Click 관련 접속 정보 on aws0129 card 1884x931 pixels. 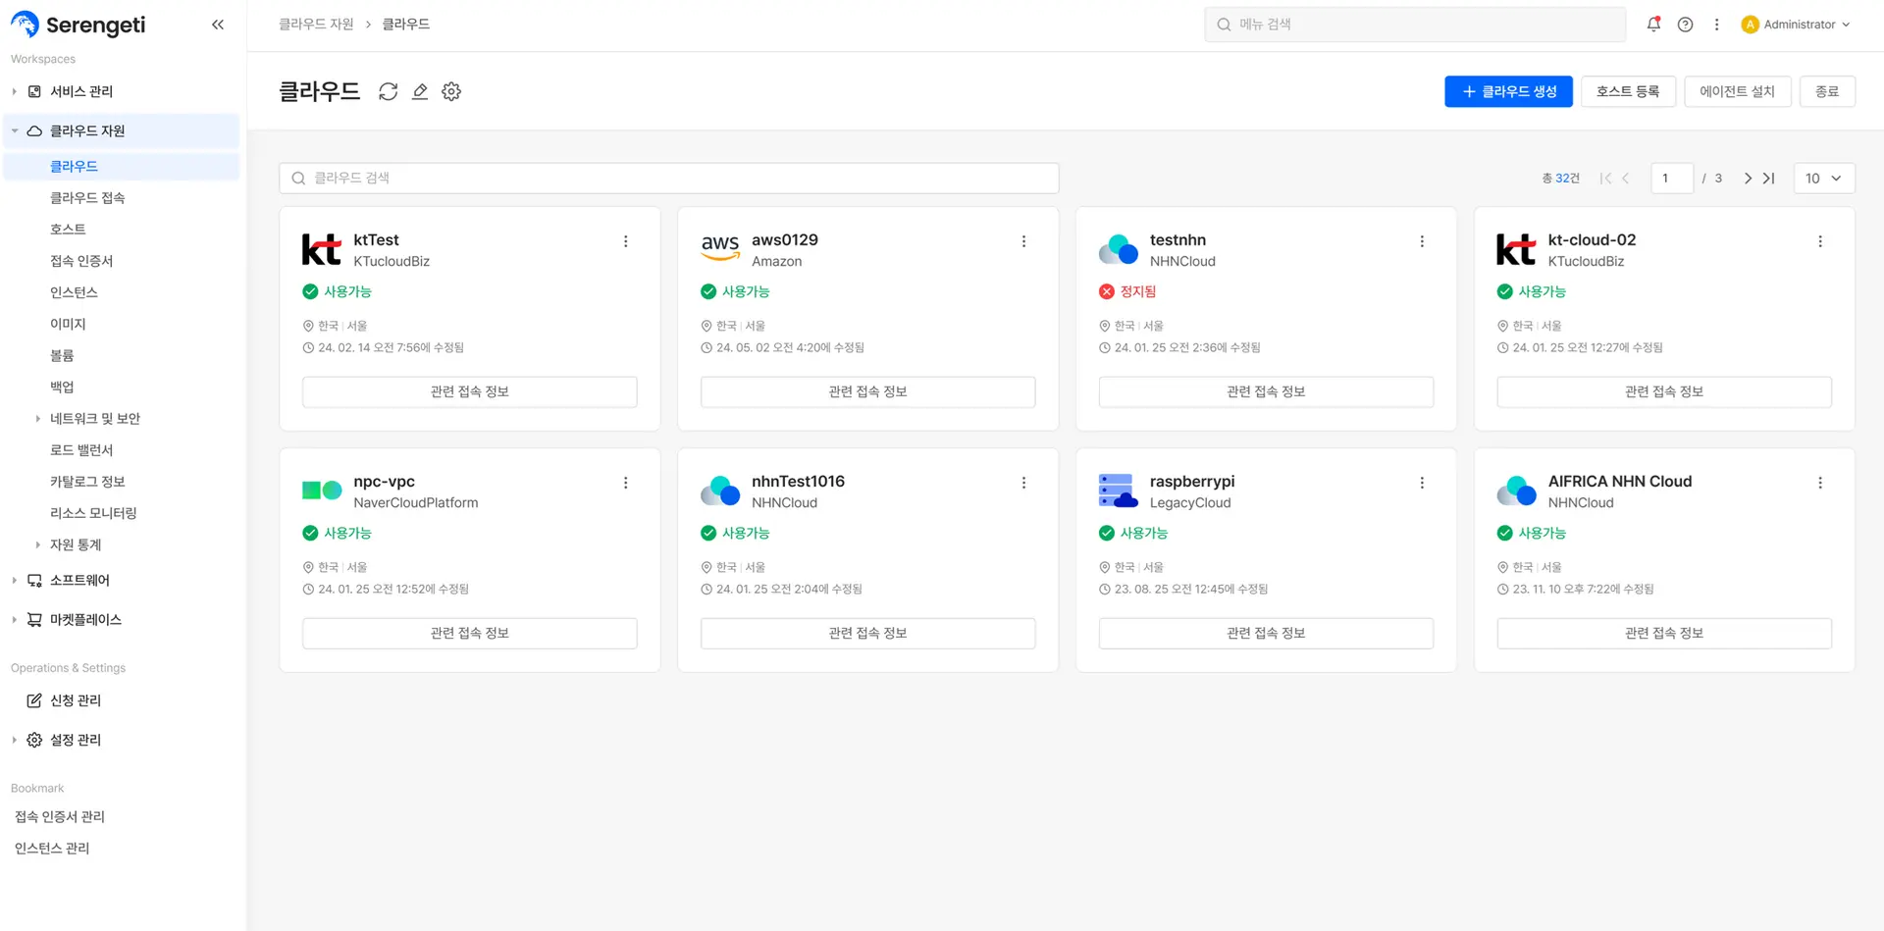point(867,391)
